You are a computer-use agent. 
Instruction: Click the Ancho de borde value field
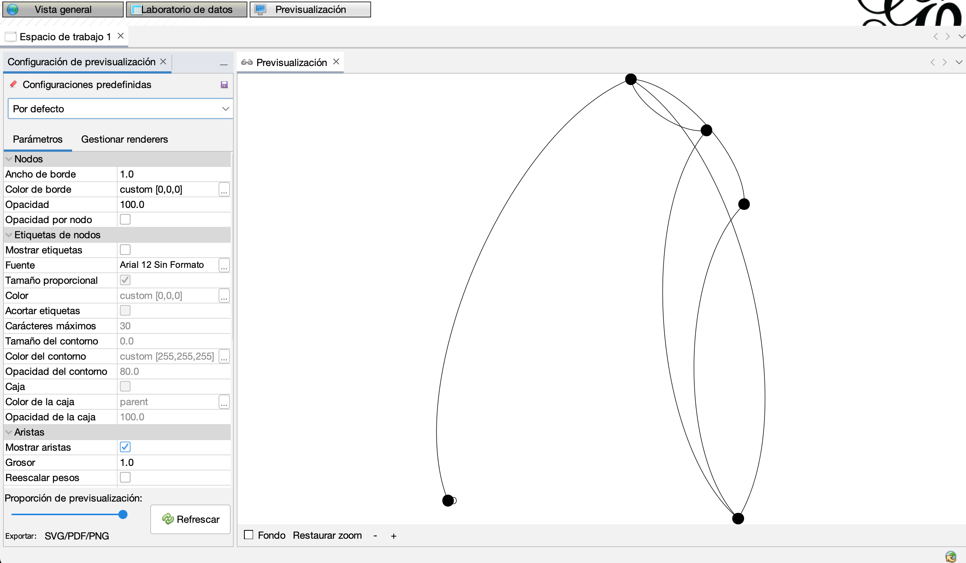point(174,174)
